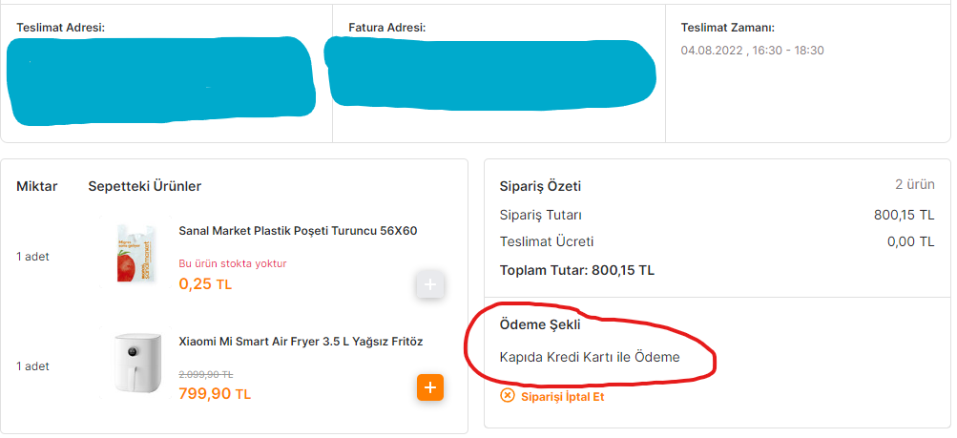Click the Teslimat Ücreti 0,00 TL amount
Screen dimensions: 957x438
910,241
